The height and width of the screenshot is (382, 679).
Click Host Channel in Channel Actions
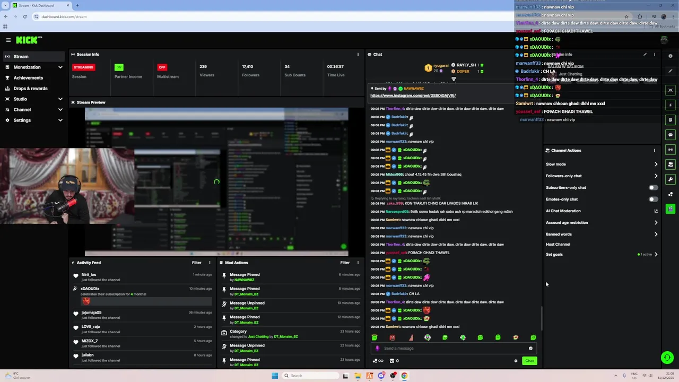point(558,245)
